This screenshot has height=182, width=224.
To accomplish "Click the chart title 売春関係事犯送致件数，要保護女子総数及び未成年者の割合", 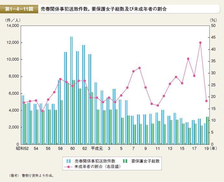I will point(103,9).
